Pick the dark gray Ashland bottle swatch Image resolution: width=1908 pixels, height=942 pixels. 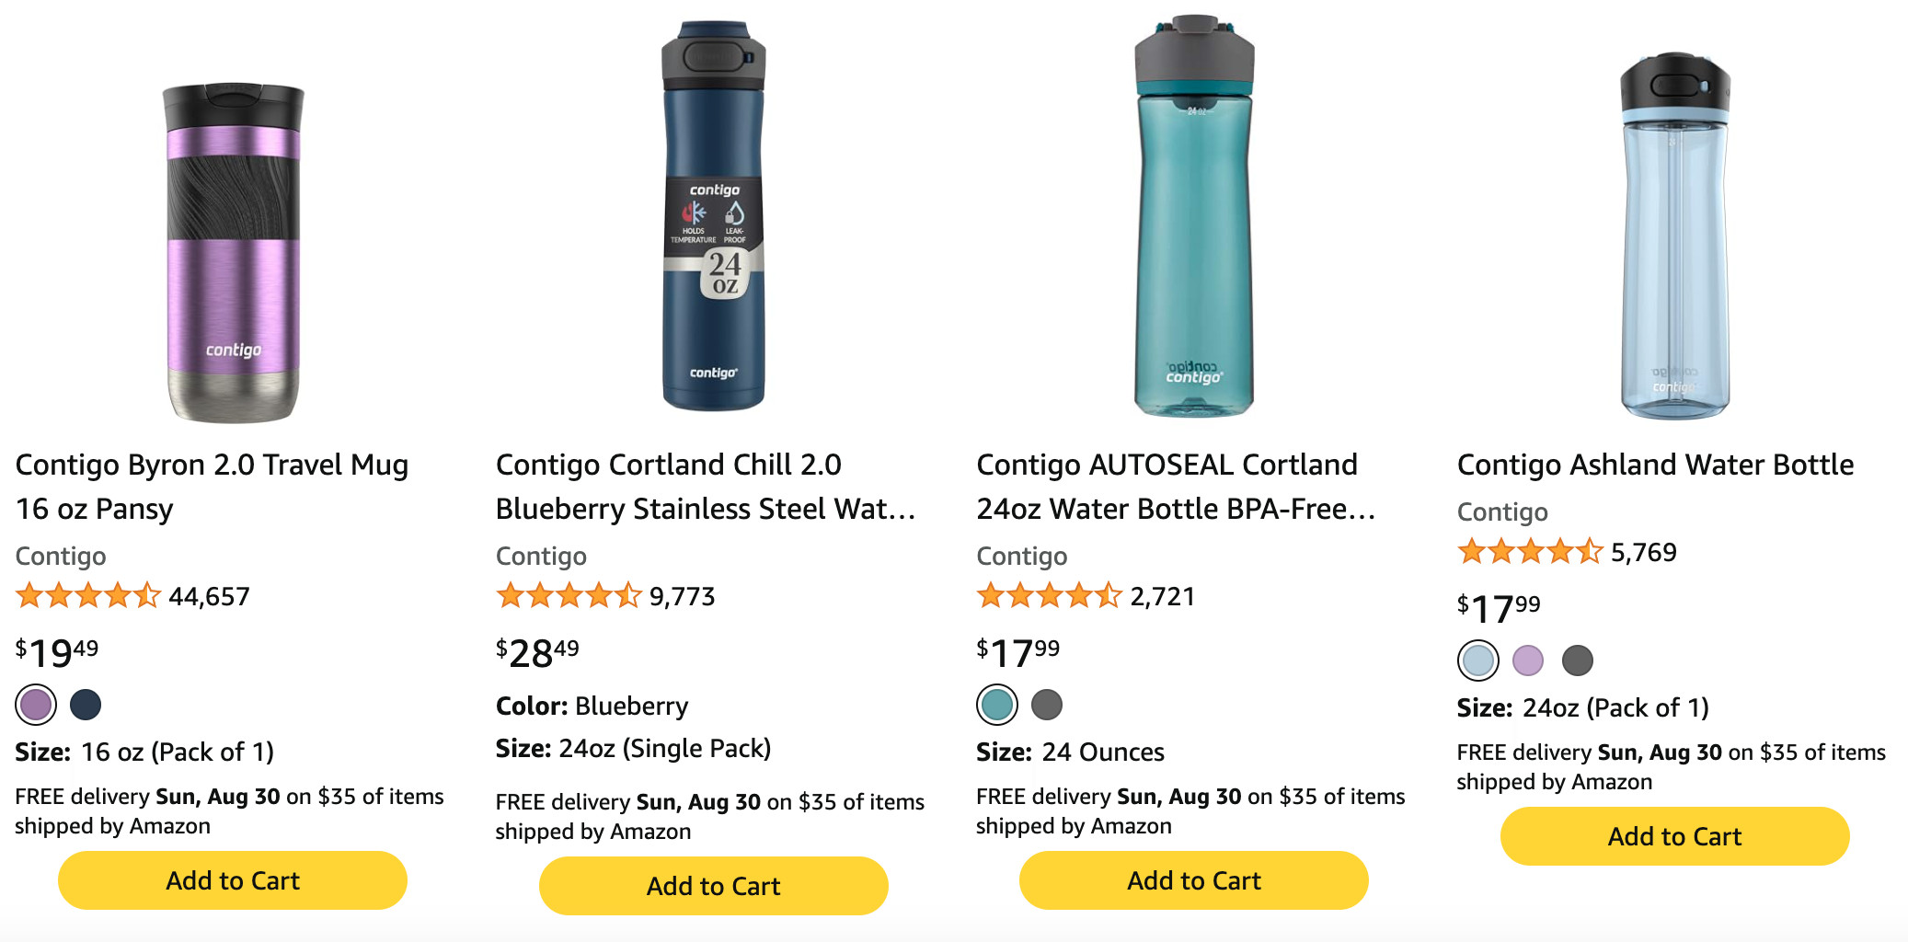[1578, 661]
